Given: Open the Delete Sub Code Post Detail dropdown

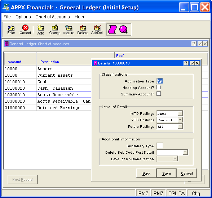Looking at the screenshot, I should click(x=185, y=152).
